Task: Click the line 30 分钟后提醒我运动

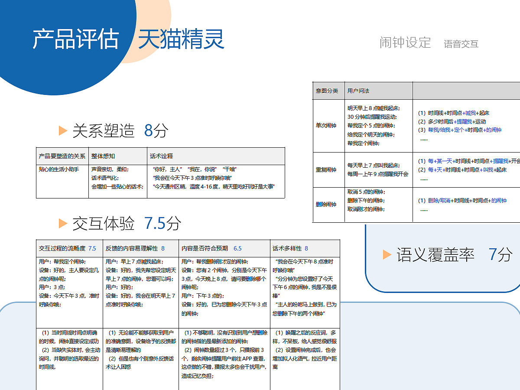Action: (372, 117)
